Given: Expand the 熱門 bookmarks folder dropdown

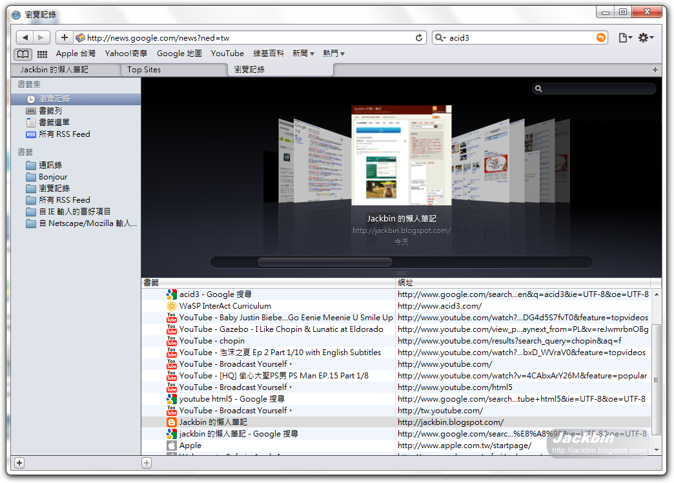Looking at the screenshot, I should point(334,54).
